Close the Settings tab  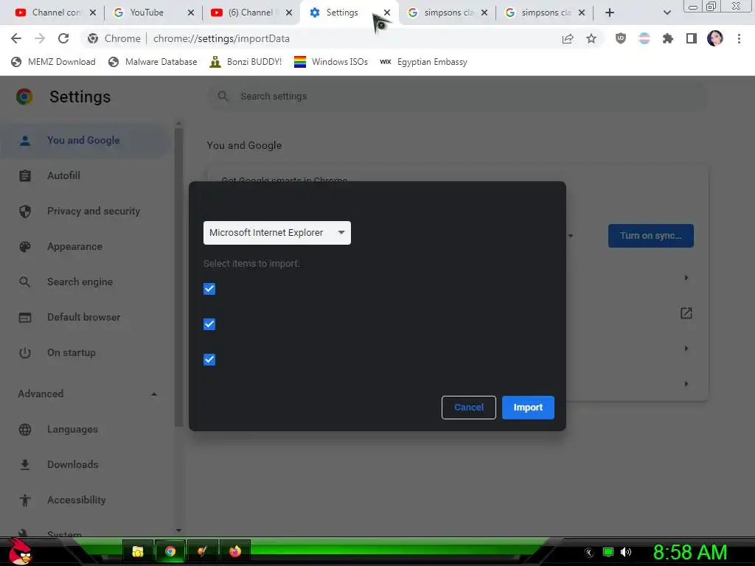click(x=386, y=13)
